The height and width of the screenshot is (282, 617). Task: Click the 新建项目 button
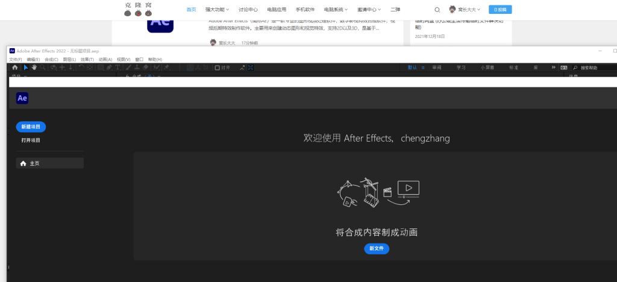(31, 127)
